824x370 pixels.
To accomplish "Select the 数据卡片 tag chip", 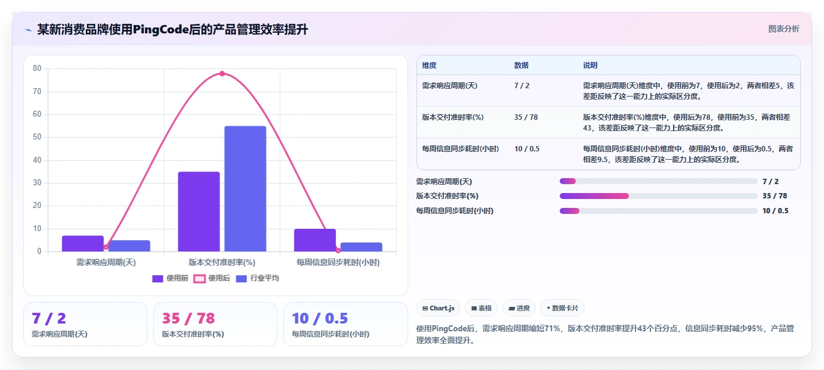I will tap(563, 308).
